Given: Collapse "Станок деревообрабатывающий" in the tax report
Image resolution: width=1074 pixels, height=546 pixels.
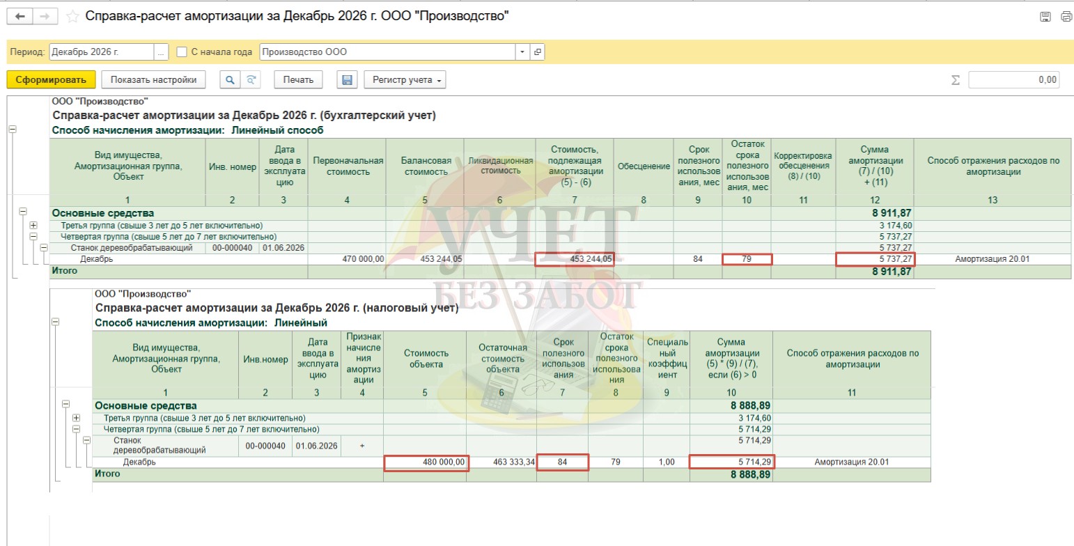Looking at the screenshot, I should [87, 440].
